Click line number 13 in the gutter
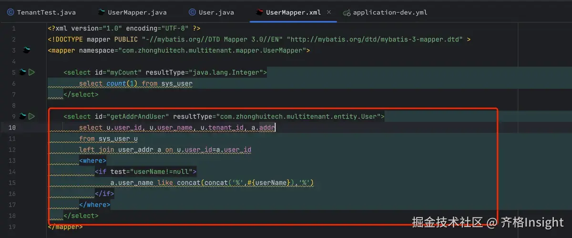This screenshot has width=572, height=238. 12,160
